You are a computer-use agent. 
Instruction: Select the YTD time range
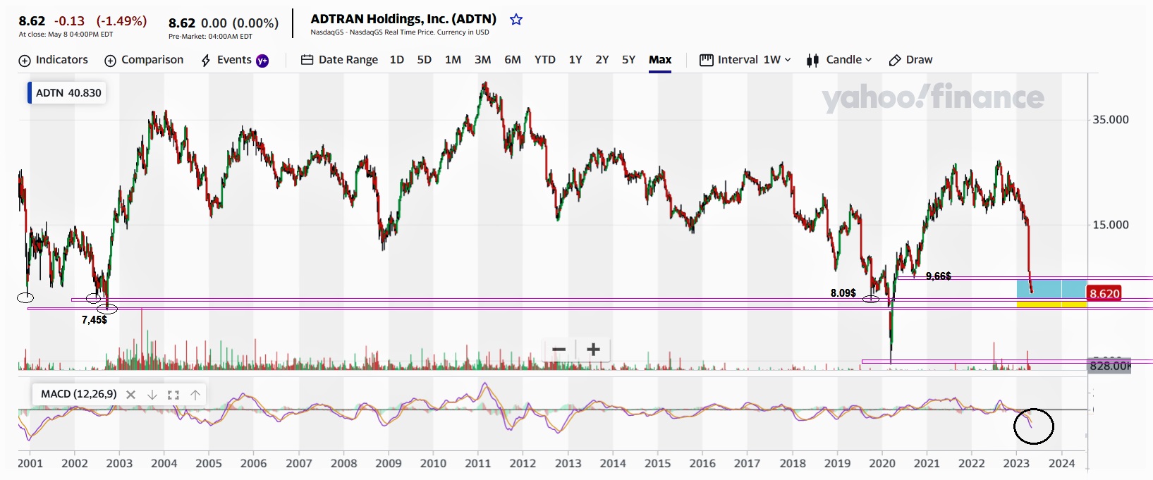click(x=544, y=60)
